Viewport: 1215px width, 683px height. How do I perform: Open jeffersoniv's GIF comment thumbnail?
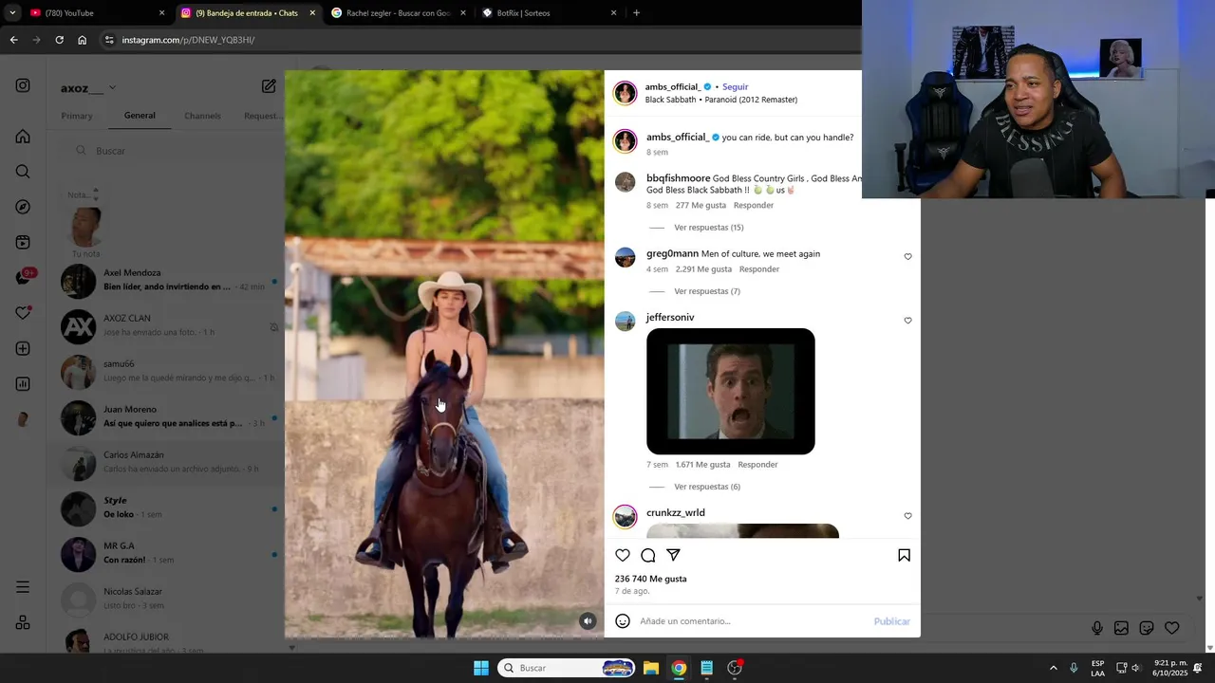click(x=730, y=391)
